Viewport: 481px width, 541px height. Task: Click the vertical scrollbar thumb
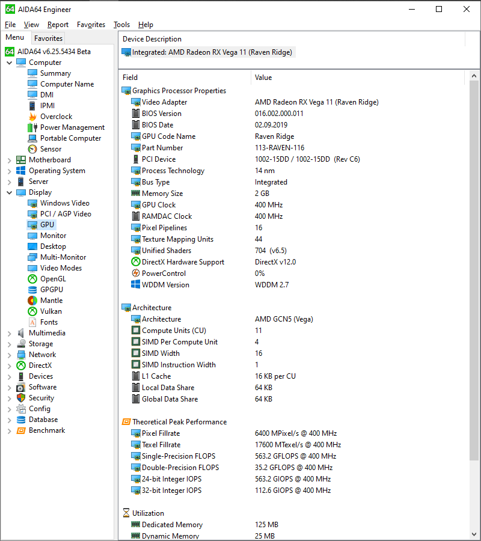tap(474, 270)
